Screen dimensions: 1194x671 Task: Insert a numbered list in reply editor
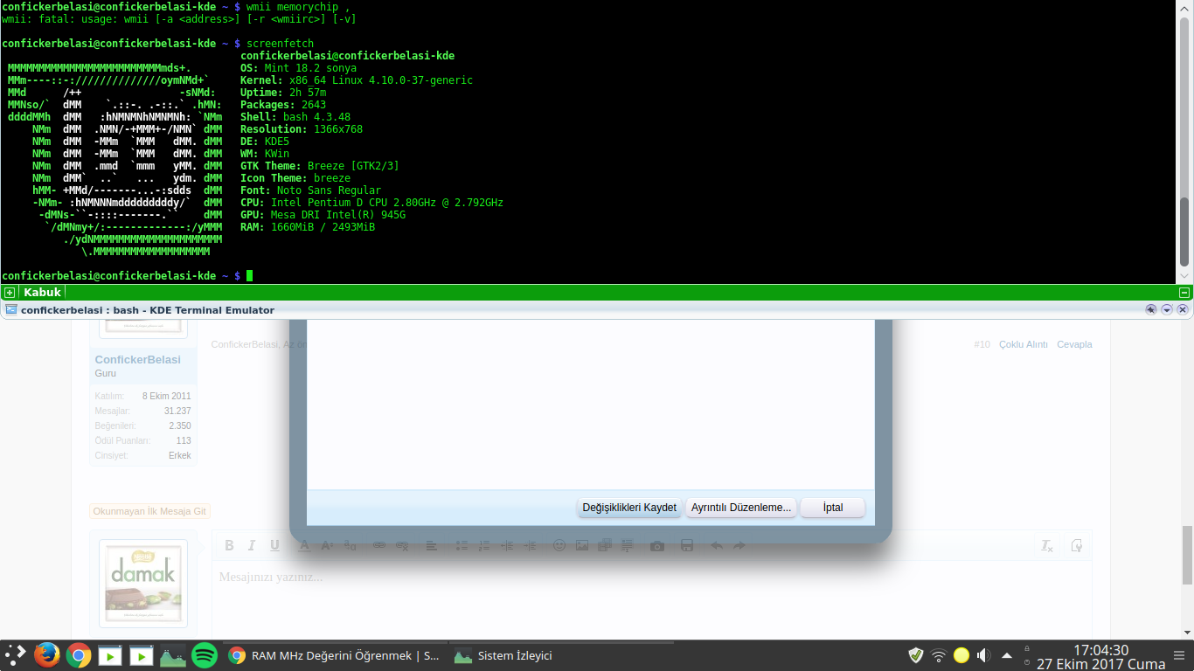coord(484,545)
